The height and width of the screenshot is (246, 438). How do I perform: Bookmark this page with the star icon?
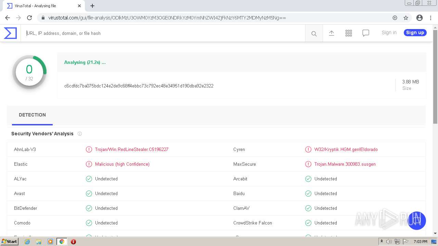(406, 18)
